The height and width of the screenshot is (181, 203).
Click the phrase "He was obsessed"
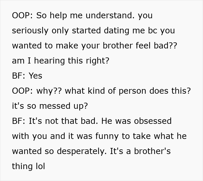[137, 121]
